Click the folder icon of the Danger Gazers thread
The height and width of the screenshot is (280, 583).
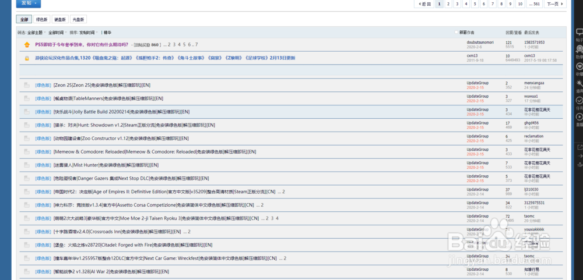[27, 179]
